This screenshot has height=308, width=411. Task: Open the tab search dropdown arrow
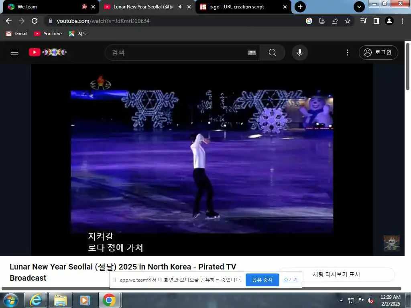[x=359, y=7]
